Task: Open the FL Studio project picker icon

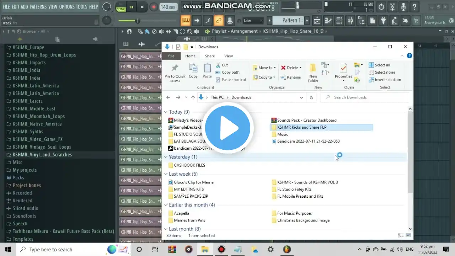Action: tap(373, 21)
